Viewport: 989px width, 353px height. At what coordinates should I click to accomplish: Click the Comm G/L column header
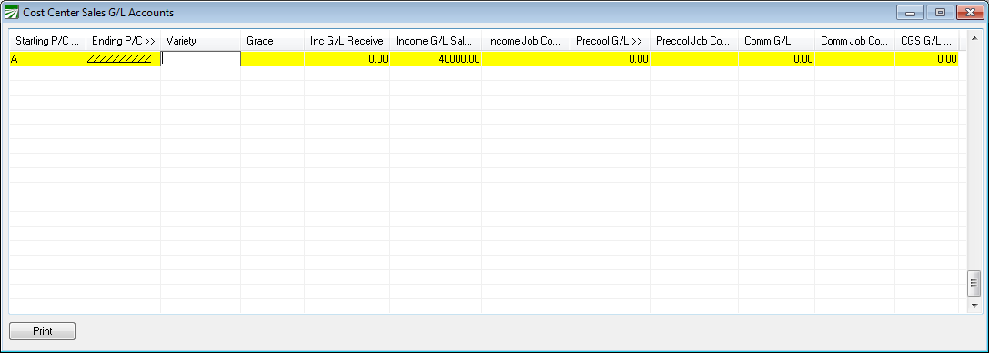click(x=776, y=41)
